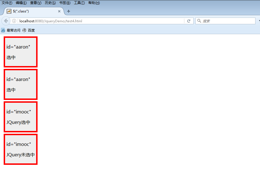
Task: Open the 编辑(E) menu
Action: [x=21, y=3]
